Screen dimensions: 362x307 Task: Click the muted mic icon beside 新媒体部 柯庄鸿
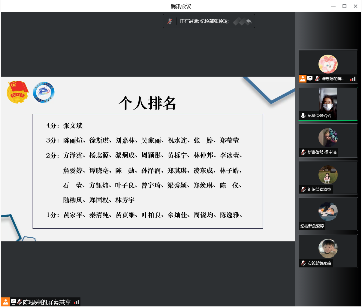coord(303,152)
